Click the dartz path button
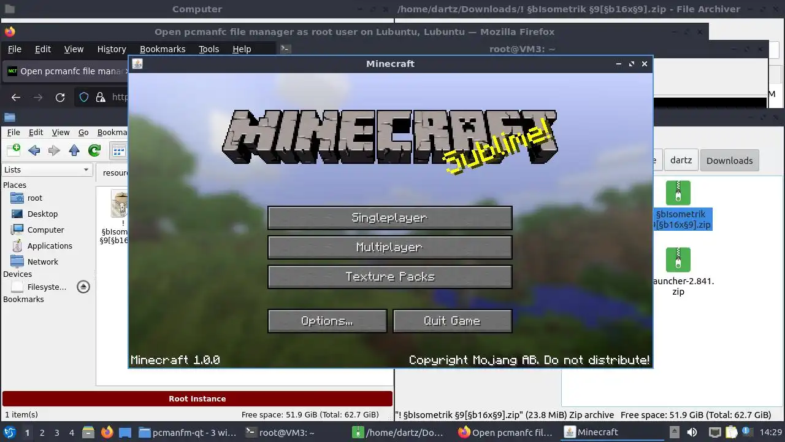This screenshot has height=442, width=785. pos(681,160)
